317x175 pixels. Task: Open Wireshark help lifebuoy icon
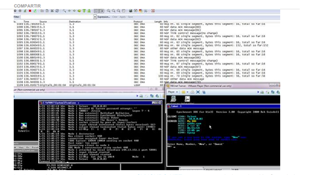coord(153,11)
